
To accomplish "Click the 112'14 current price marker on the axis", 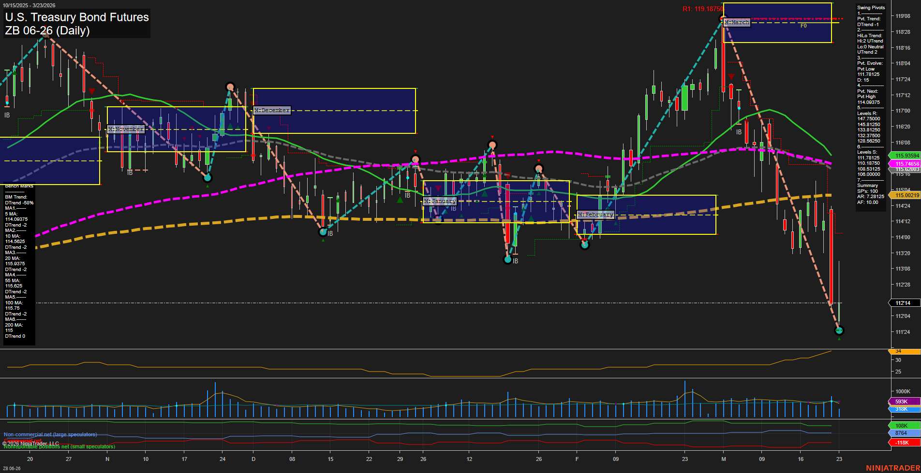I will (x=902, y=303).
